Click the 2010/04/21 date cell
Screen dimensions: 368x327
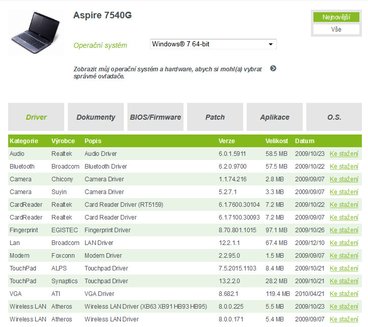(x=309, y=294)
